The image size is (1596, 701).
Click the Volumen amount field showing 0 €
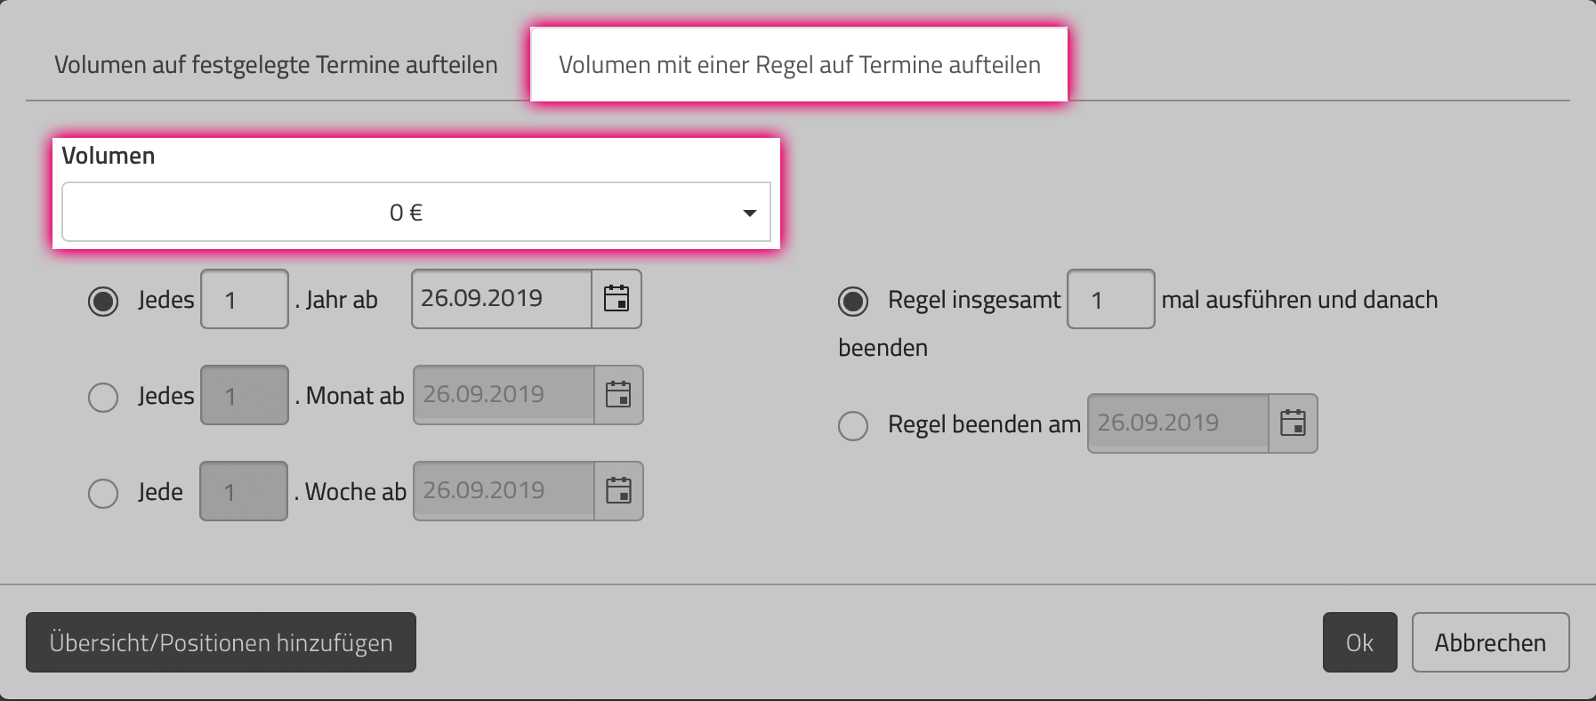[415, 212]
